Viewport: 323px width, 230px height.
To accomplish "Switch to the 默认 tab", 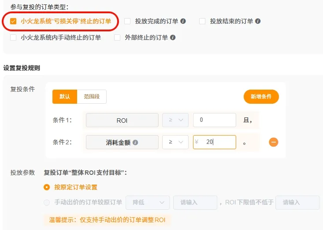I will click(x=65, y=97).
